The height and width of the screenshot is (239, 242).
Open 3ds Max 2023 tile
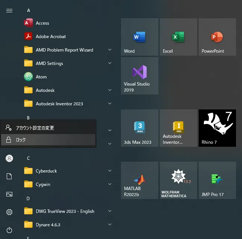coord(139,128)
